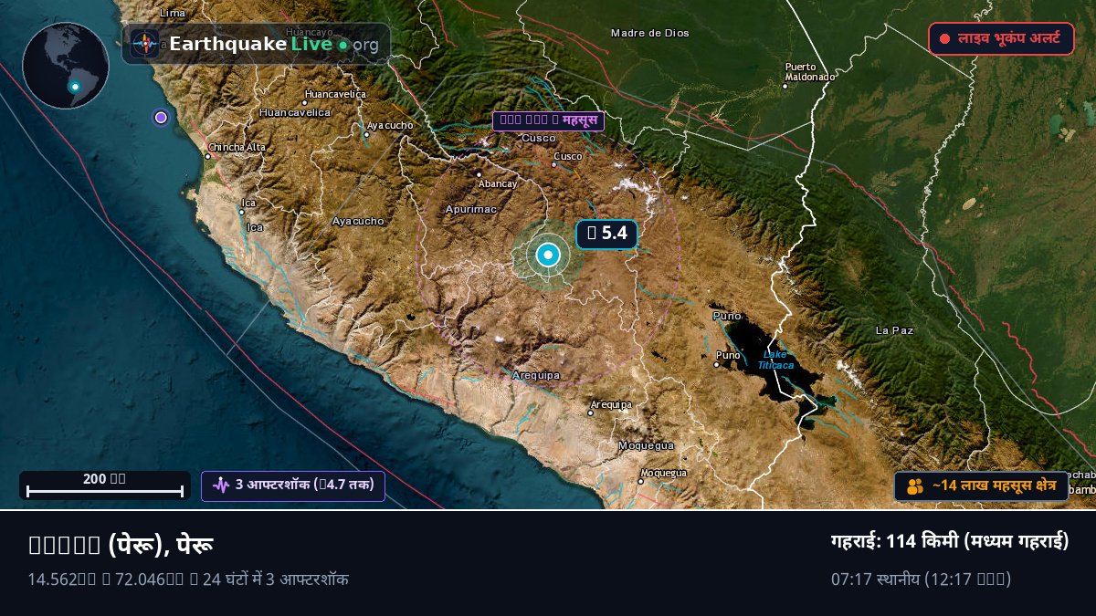
Task: Click the लाइव भूकंप अलर्ट badge
Action: (1001, 39)
